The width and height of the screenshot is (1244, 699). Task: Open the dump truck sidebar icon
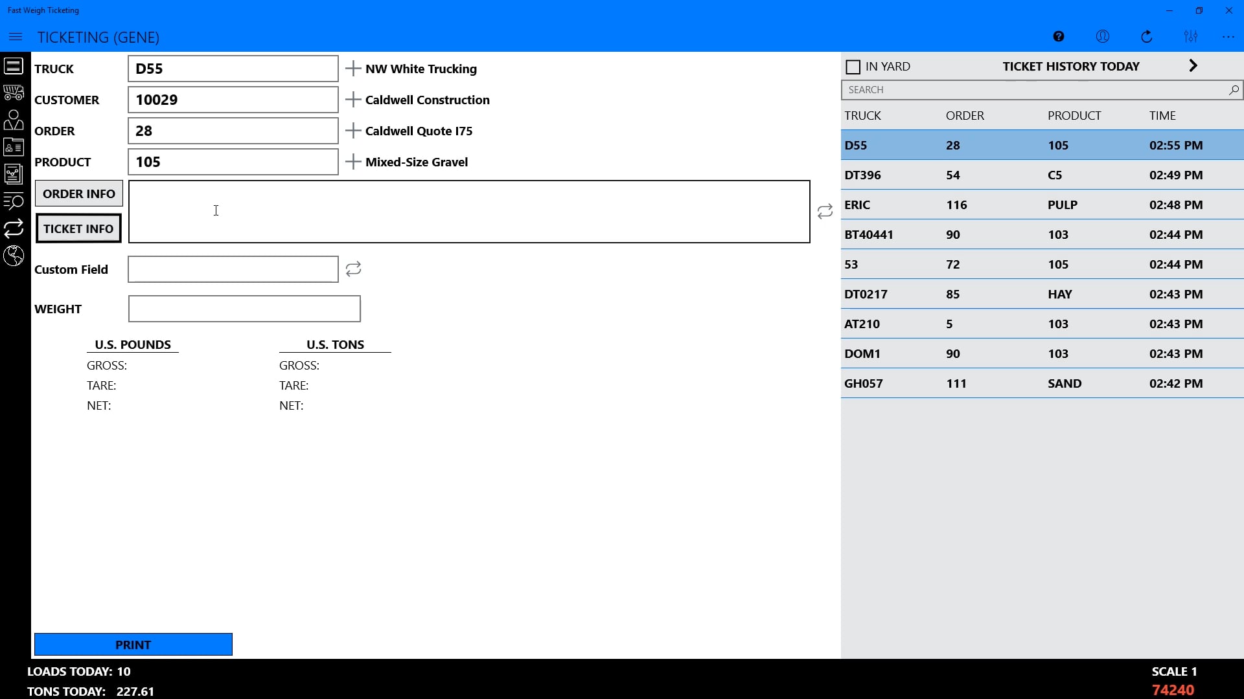[x=14, y=93]
